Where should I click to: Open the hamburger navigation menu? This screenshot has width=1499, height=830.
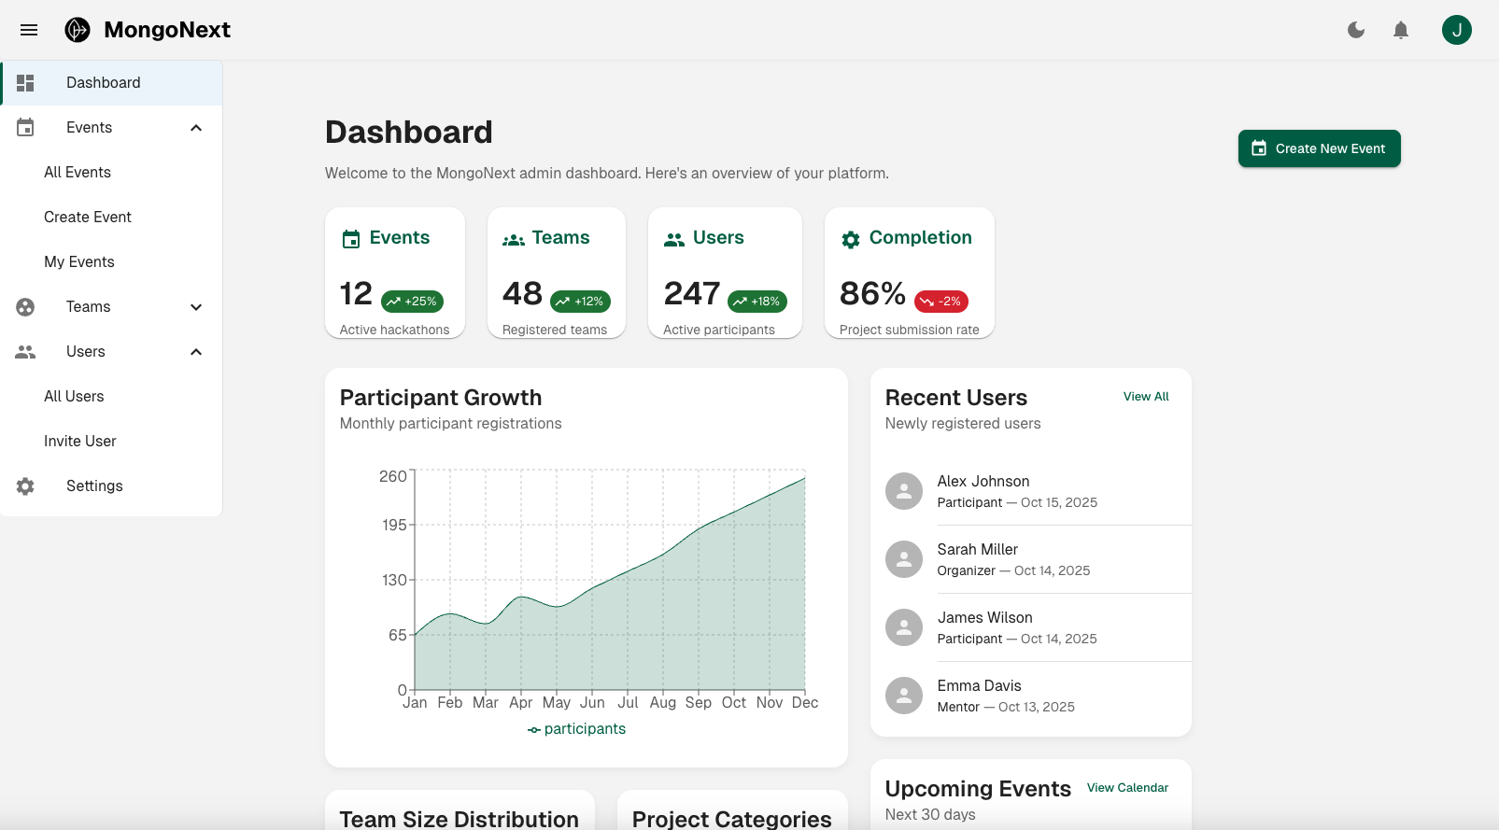pos(29,30)
